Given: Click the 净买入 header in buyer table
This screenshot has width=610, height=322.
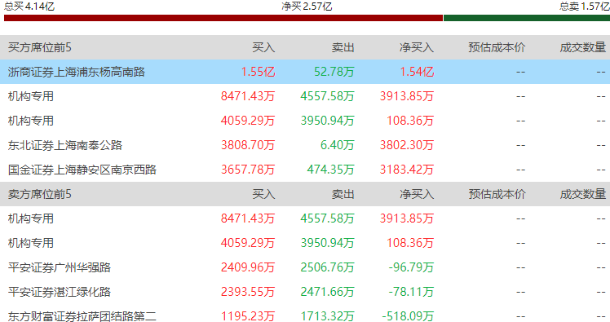Looking at the screenshot, I should click(x=417, y=47).
